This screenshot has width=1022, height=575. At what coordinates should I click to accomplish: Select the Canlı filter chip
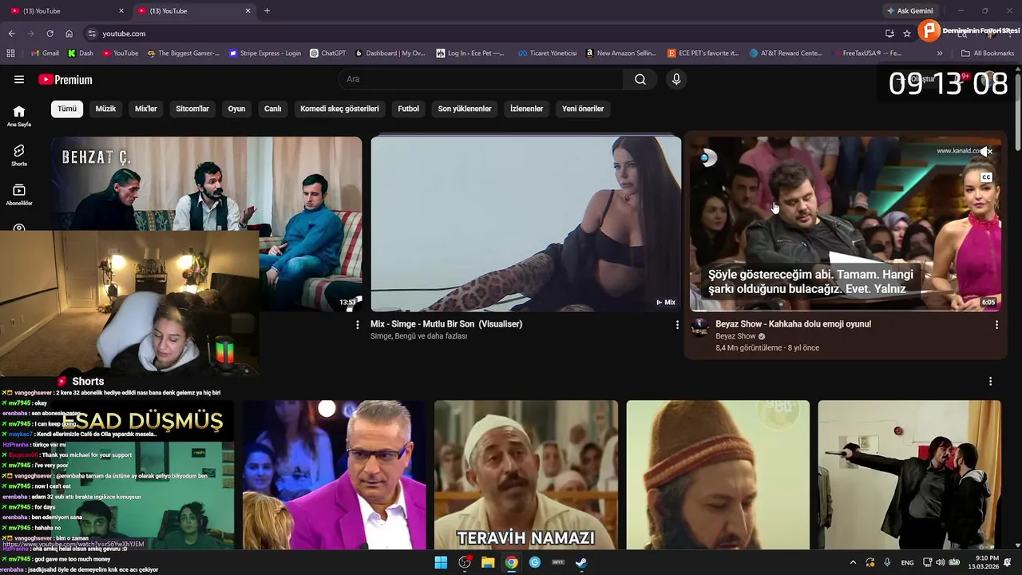[x=273, y=109]
